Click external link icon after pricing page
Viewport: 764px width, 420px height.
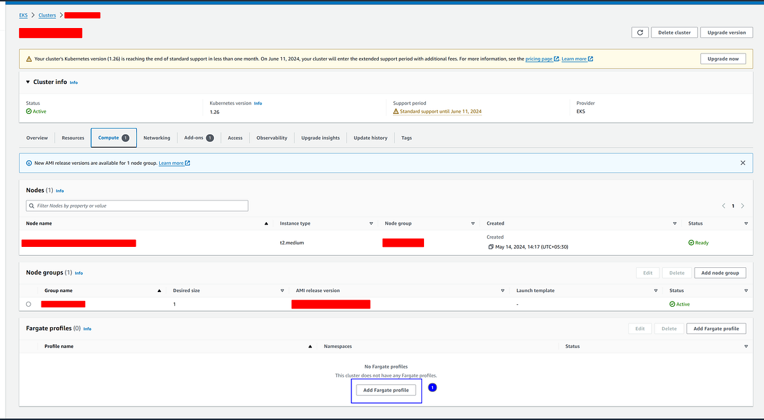tap(556, 59)
